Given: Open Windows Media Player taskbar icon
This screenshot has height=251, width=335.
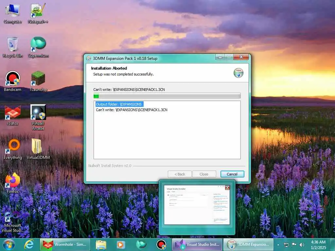Looking at the screenshot, I should [x=121, y=244].
